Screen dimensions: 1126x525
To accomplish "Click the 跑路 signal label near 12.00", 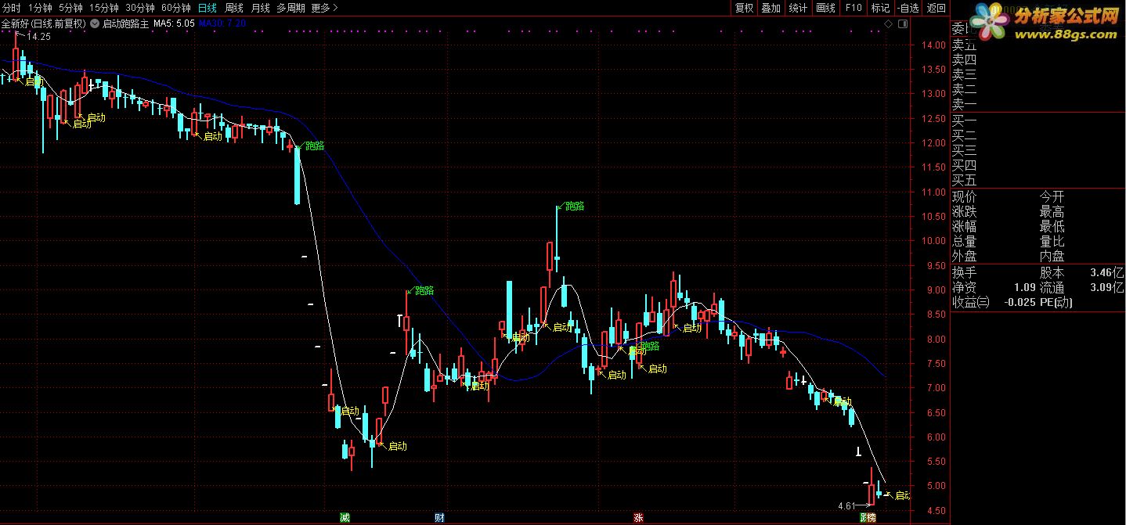I will point(315,146).
